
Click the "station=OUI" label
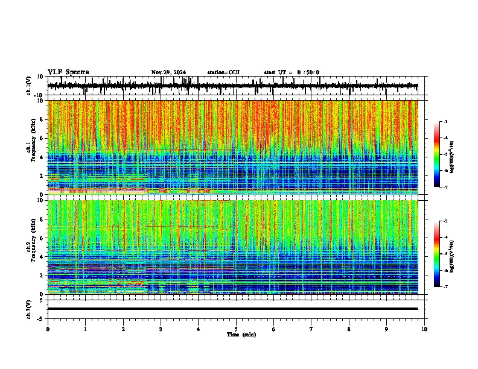point(223,72)
